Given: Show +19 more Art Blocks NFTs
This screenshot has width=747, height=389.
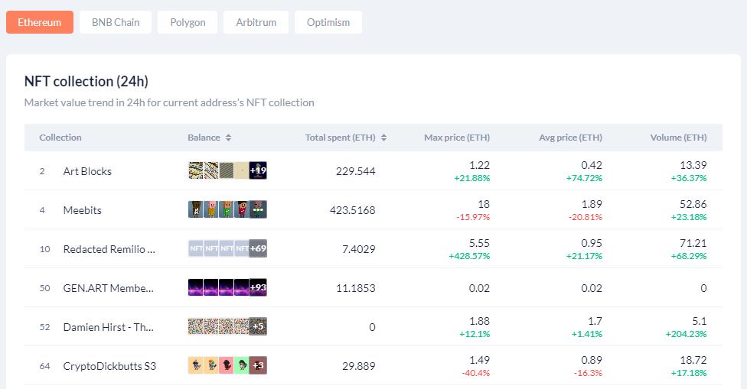Looking at the screenshot, I should 258,170.
